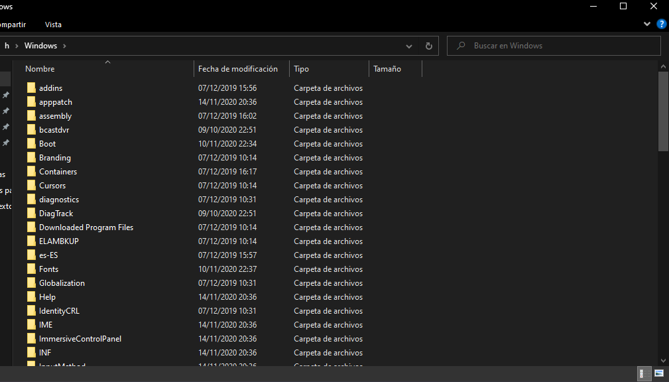This screenshot has height=382, width=669.
Task: Select the ImmersiveControlPanel folder icon
Action: point(31,339)
